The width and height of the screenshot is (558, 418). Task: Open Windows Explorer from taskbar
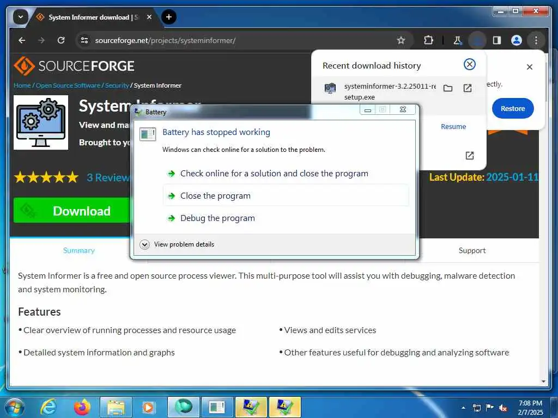tap(116, 407)
